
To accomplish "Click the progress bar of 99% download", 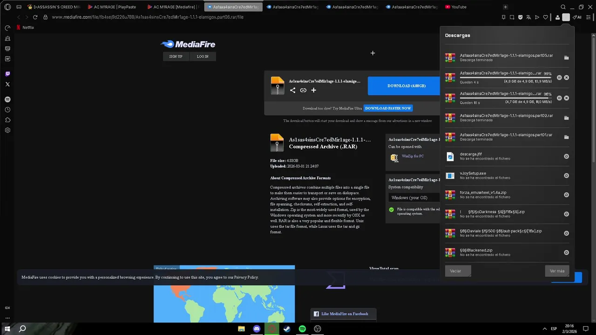I will tap(505, 77).
